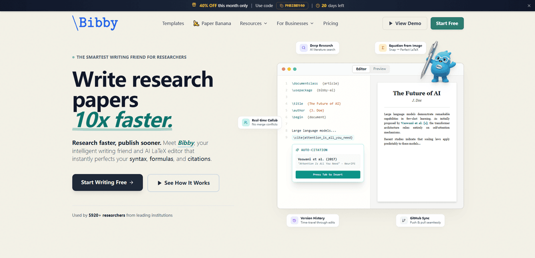Click the gift icon in promo banner
This screenshot has width=535, height=258.
pyautogui.click(x=194, y=5)
